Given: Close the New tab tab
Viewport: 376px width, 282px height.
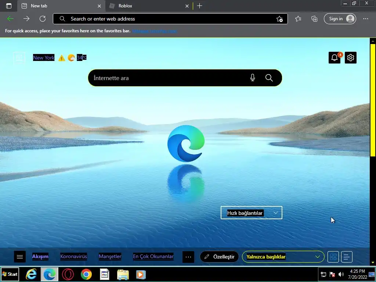Looking at the screenshot, I should (99, 6).
